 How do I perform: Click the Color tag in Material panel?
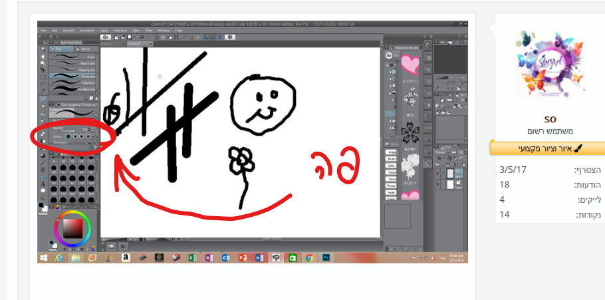pos(391,166)
